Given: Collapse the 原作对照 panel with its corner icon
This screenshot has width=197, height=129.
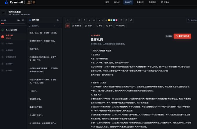Looking at the screenshot, I should tap(58, 20).
